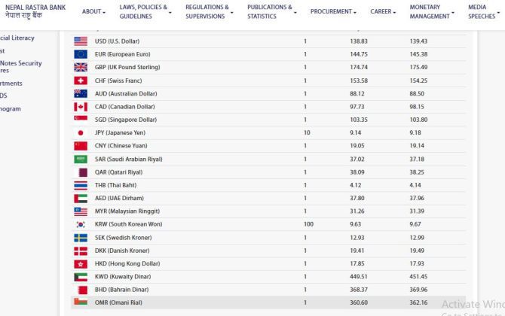
Task: Click the Canadian flag icon for CAD
Action: click(x=81, y=107)
